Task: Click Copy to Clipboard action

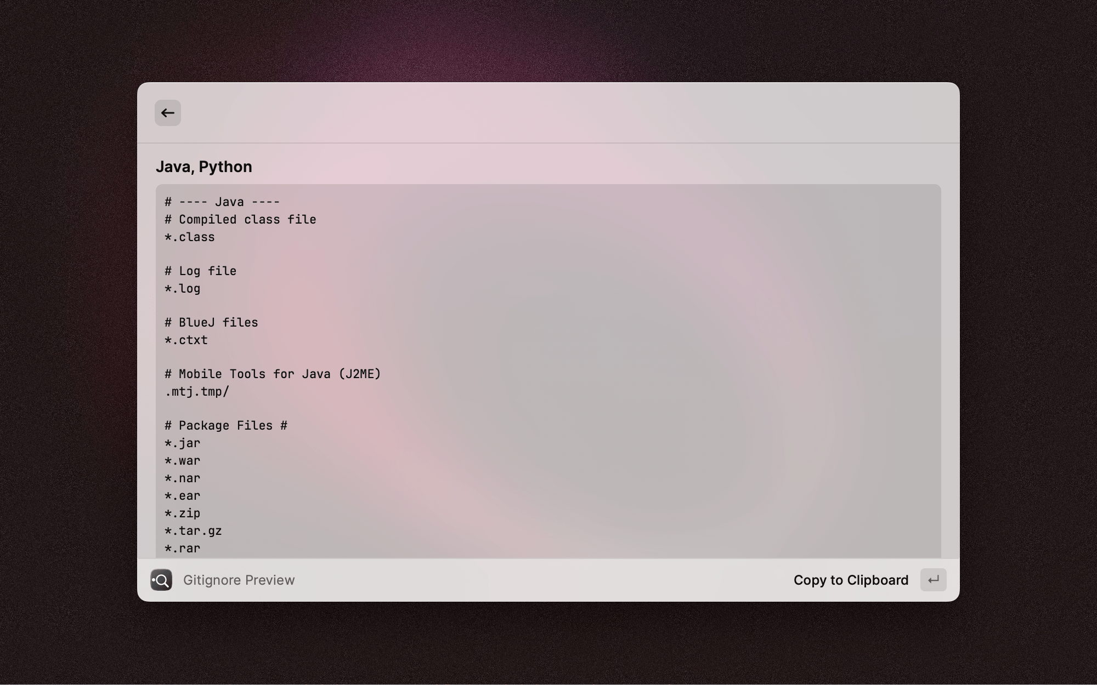Action: 850,580
